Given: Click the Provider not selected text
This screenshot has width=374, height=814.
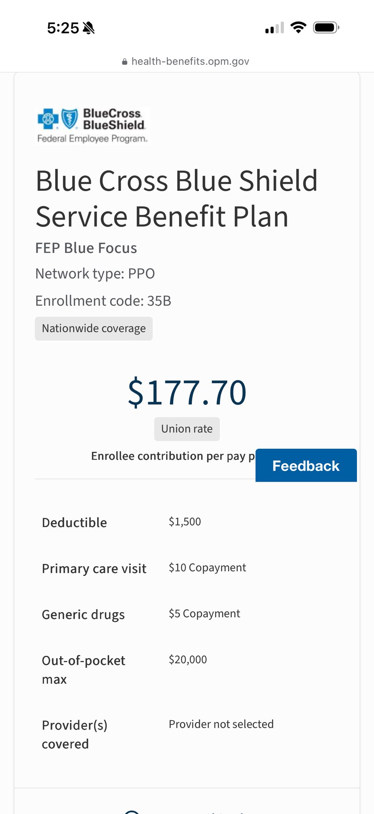Looking at the screenshot, I should click(221, 724).
